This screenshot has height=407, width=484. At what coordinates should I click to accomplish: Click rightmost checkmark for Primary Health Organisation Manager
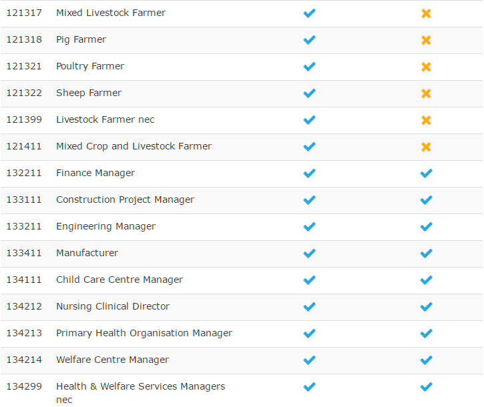426,334
